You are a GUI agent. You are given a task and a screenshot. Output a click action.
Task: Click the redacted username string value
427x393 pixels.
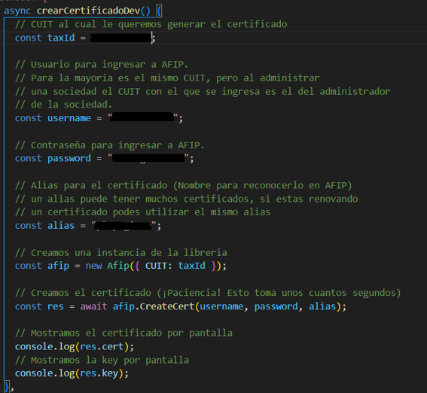[x=142, y=117]
